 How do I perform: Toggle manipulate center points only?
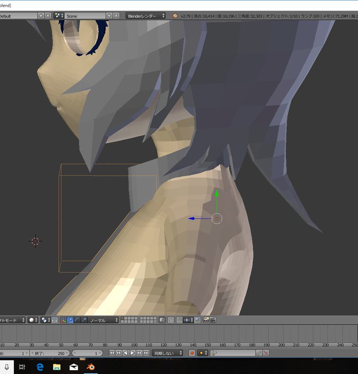55,320
